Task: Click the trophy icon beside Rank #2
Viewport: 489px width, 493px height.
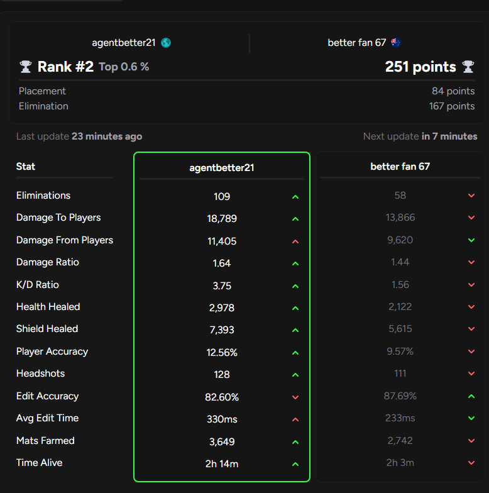Action: tap(25, 67)
